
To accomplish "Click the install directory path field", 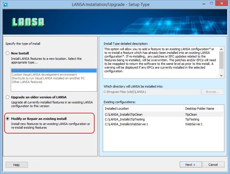I will (151, 92).
